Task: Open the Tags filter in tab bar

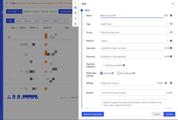Action: pos(55,21)
